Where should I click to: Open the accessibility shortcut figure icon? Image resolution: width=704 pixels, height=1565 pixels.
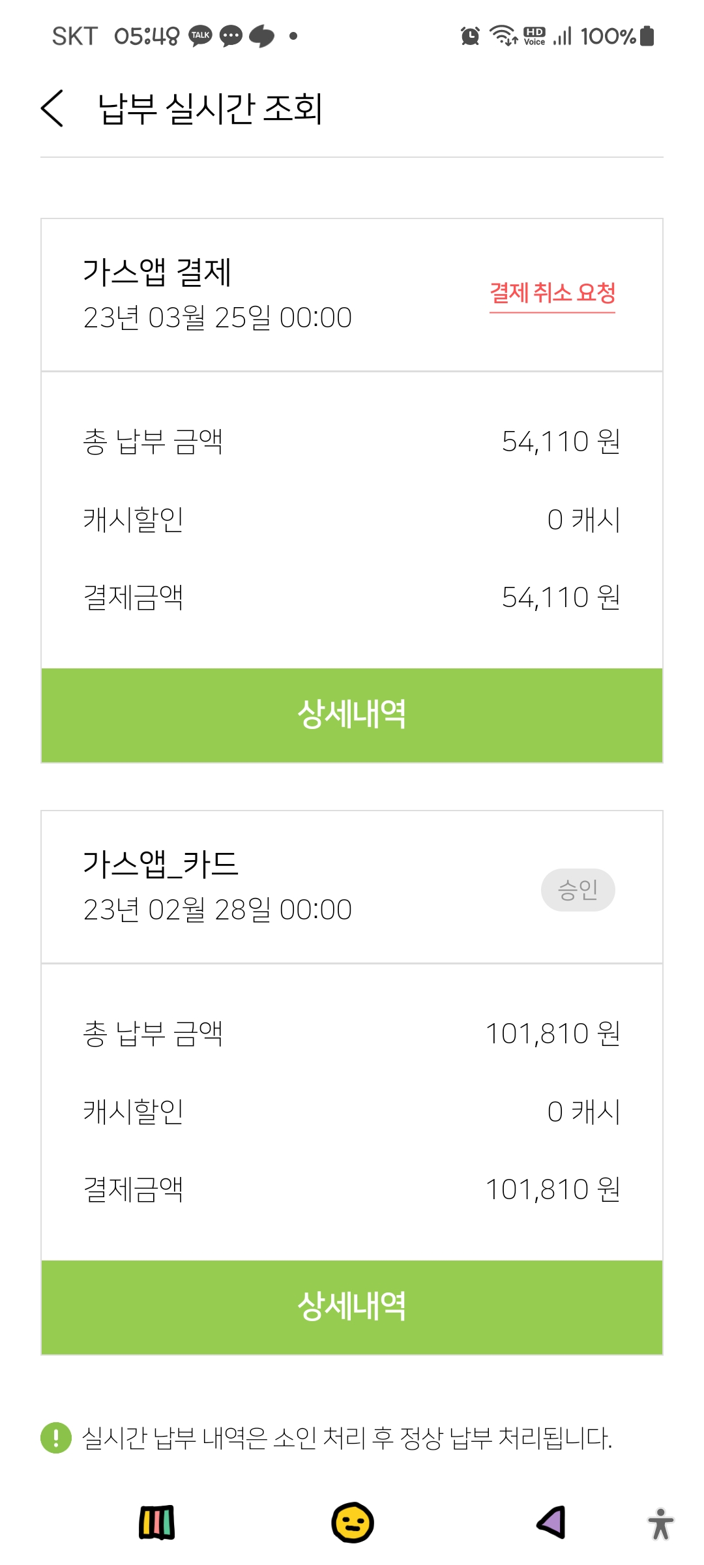(x=660, y=1524)
